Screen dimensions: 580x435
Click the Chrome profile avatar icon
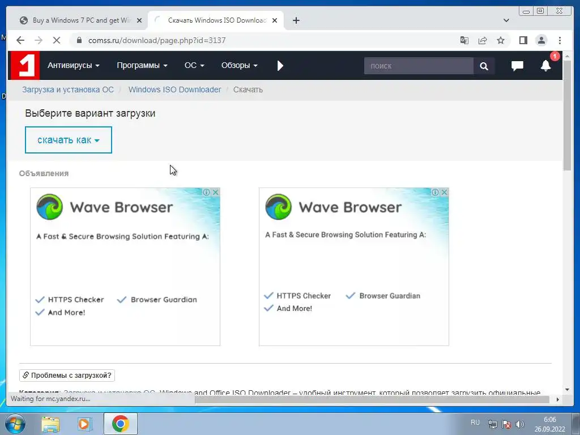pyautogui.click(x=541, y=40)
